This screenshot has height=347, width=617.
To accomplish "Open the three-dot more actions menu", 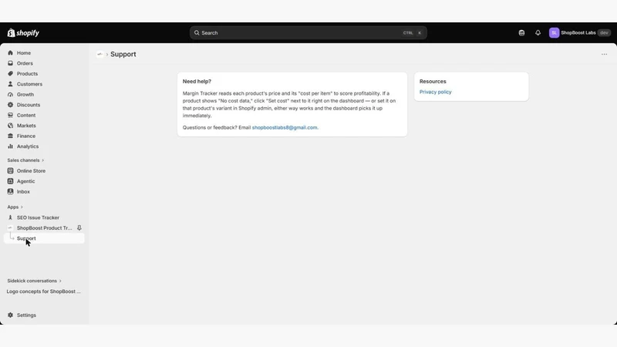I will click(x=604, y=54).
